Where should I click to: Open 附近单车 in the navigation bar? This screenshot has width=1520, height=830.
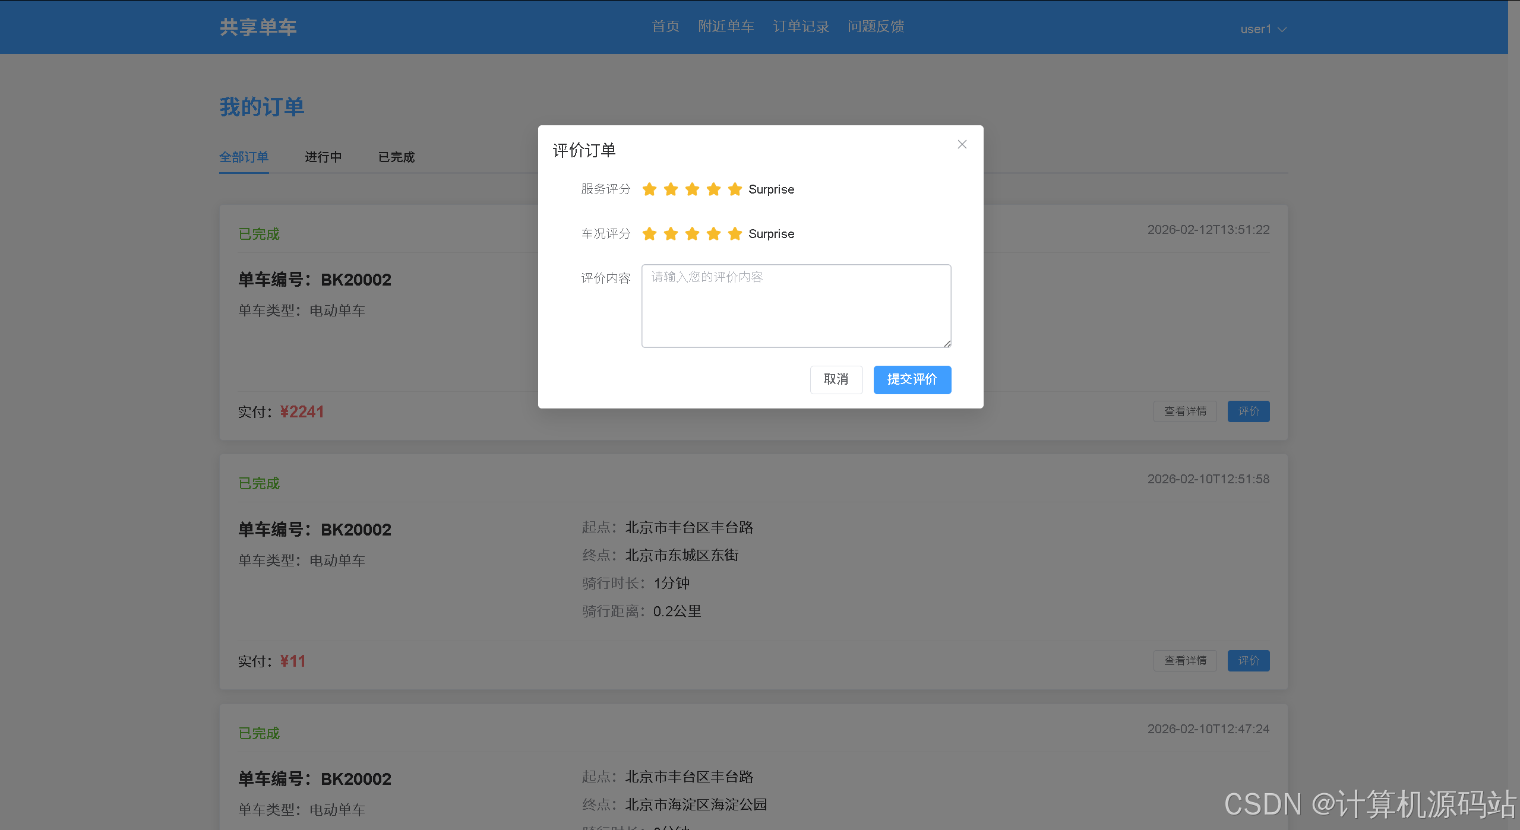point(726,27)
